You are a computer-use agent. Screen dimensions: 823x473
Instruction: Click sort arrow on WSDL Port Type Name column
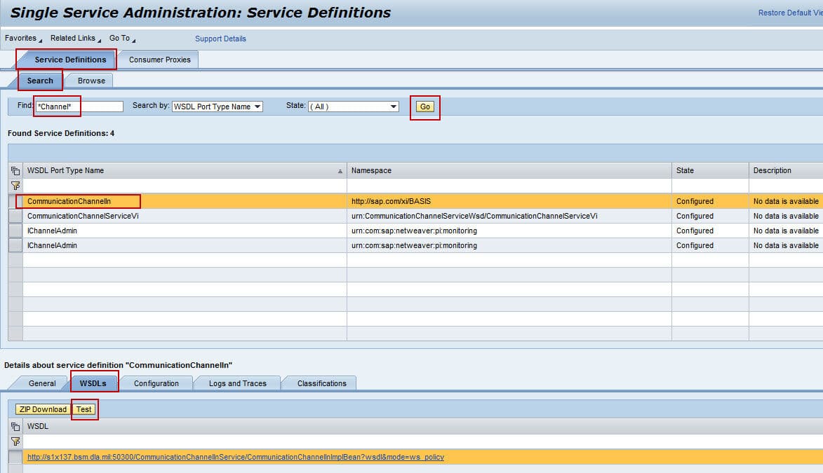tap(340, 171)
